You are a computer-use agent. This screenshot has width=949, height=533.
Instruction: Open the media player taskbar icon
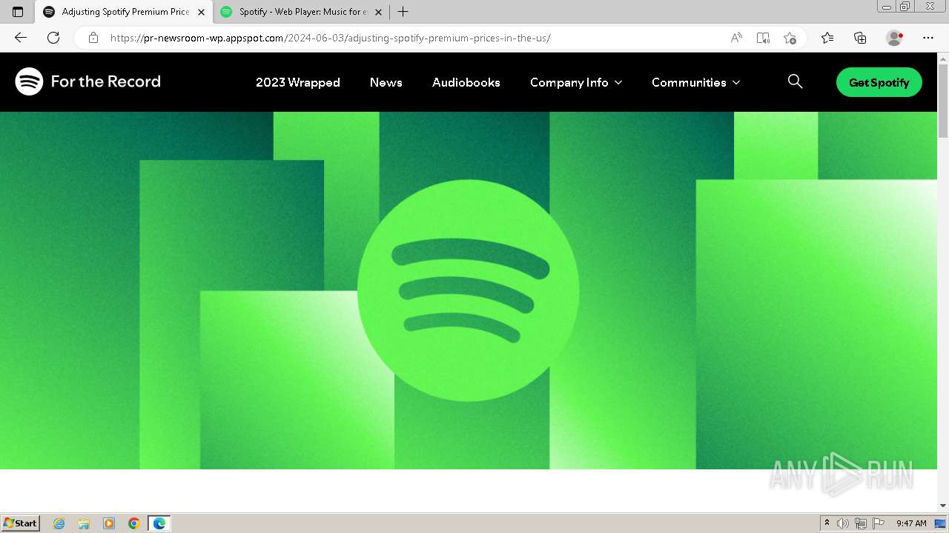[x=109, y=523]
